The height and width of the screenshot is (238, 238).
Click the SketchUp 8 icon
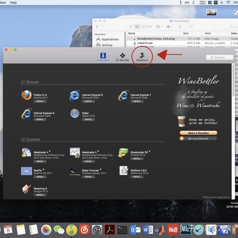point(26,189)
